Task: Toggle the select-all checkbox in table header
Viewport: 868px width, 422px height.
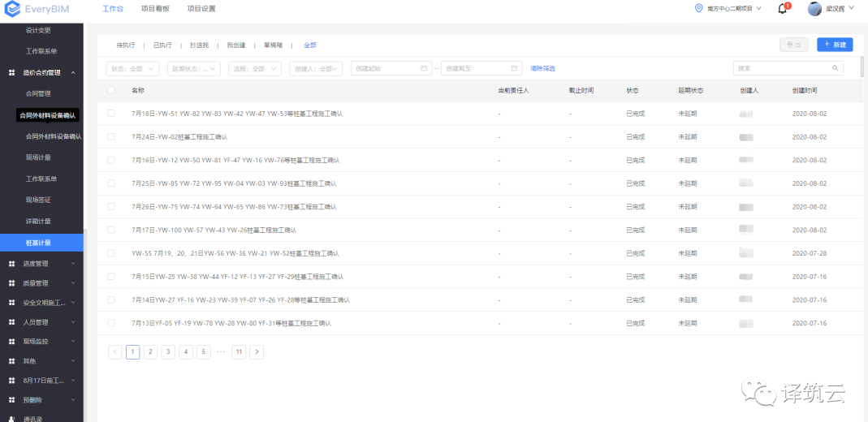Action: point(111,90)
